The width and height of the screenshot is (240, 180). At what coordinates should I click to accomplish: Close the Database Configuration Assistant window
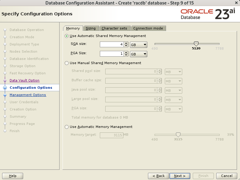[236, 3]
